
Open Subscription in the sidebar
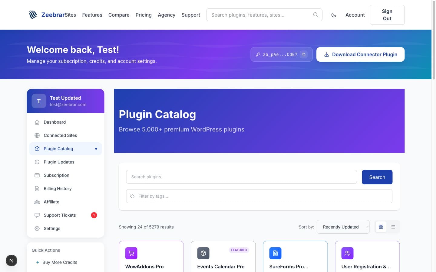[65, 175]
